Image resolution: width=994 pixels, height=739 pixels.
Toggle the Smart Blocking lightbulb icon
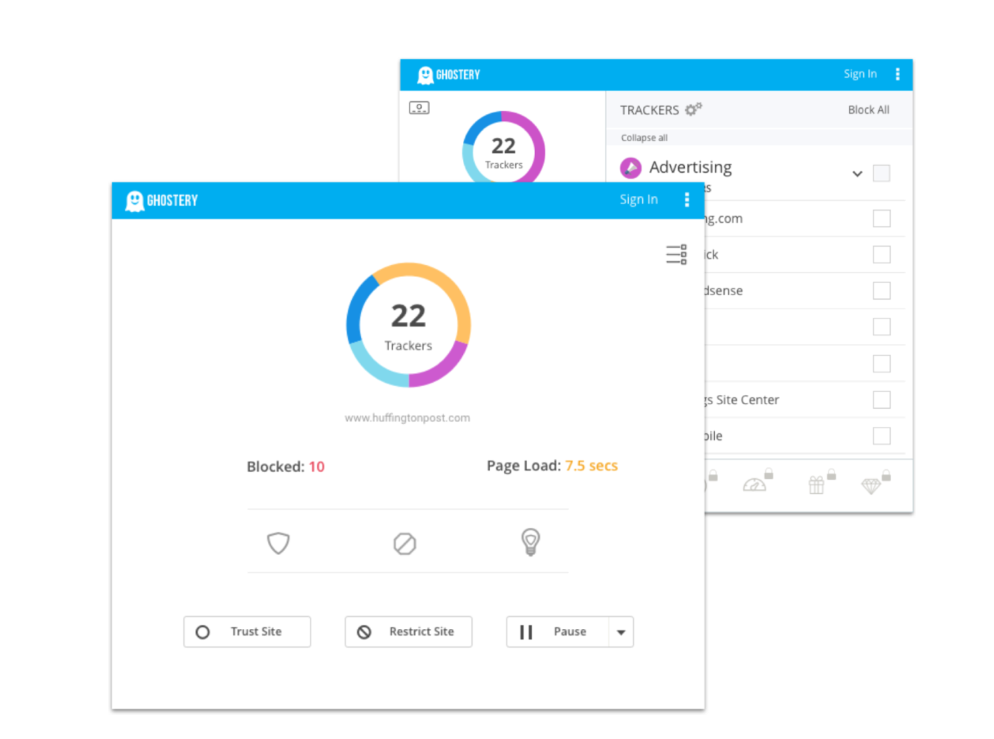pyautogui.click(x=530, y=542)
